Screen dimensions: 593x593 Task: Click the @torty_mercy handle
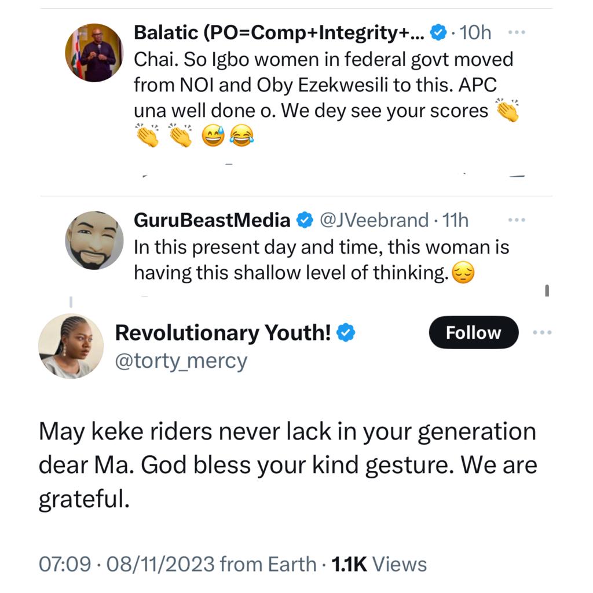[181, 361]
